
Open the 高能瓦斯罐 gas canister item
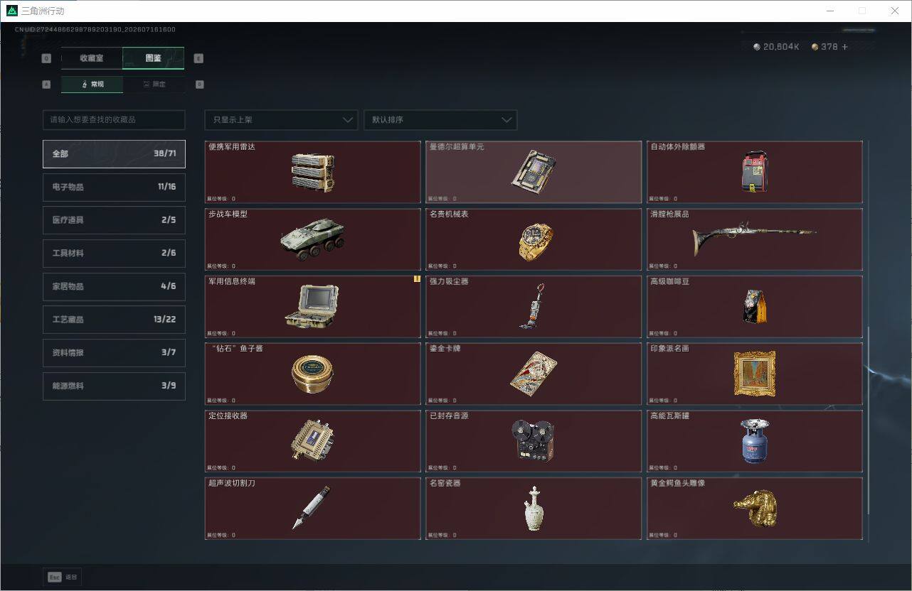[x=755, y=441]
